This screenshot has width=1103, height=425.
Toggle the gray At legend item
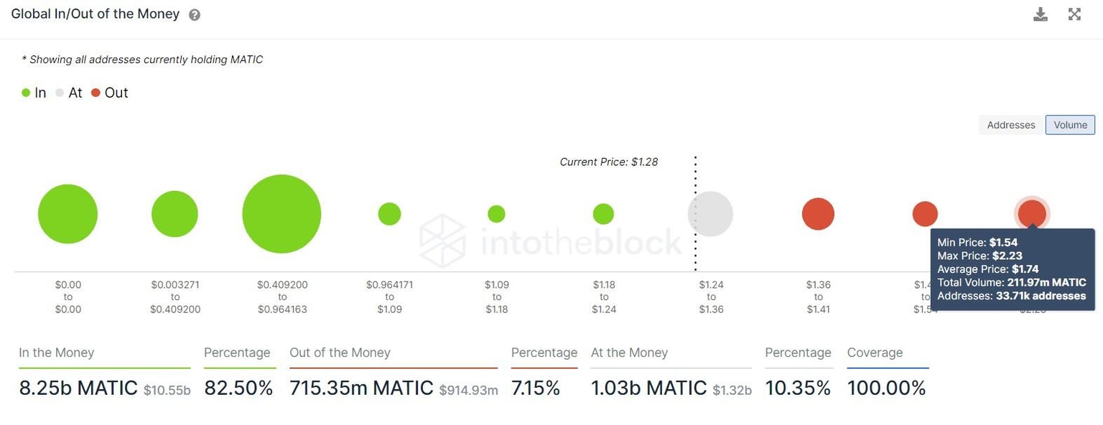coord(68,92)
